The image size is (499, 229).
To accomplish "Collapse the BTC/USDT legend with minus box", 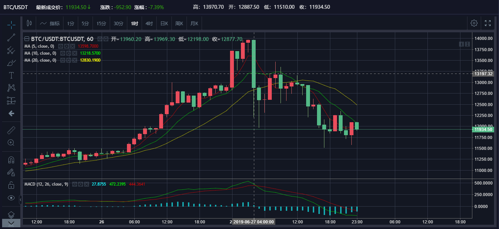I will (26, 39).
